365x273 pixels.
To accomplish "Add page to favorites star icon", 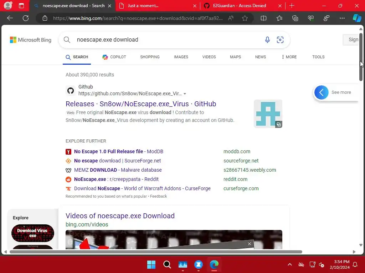I will [x=245, y=18].
